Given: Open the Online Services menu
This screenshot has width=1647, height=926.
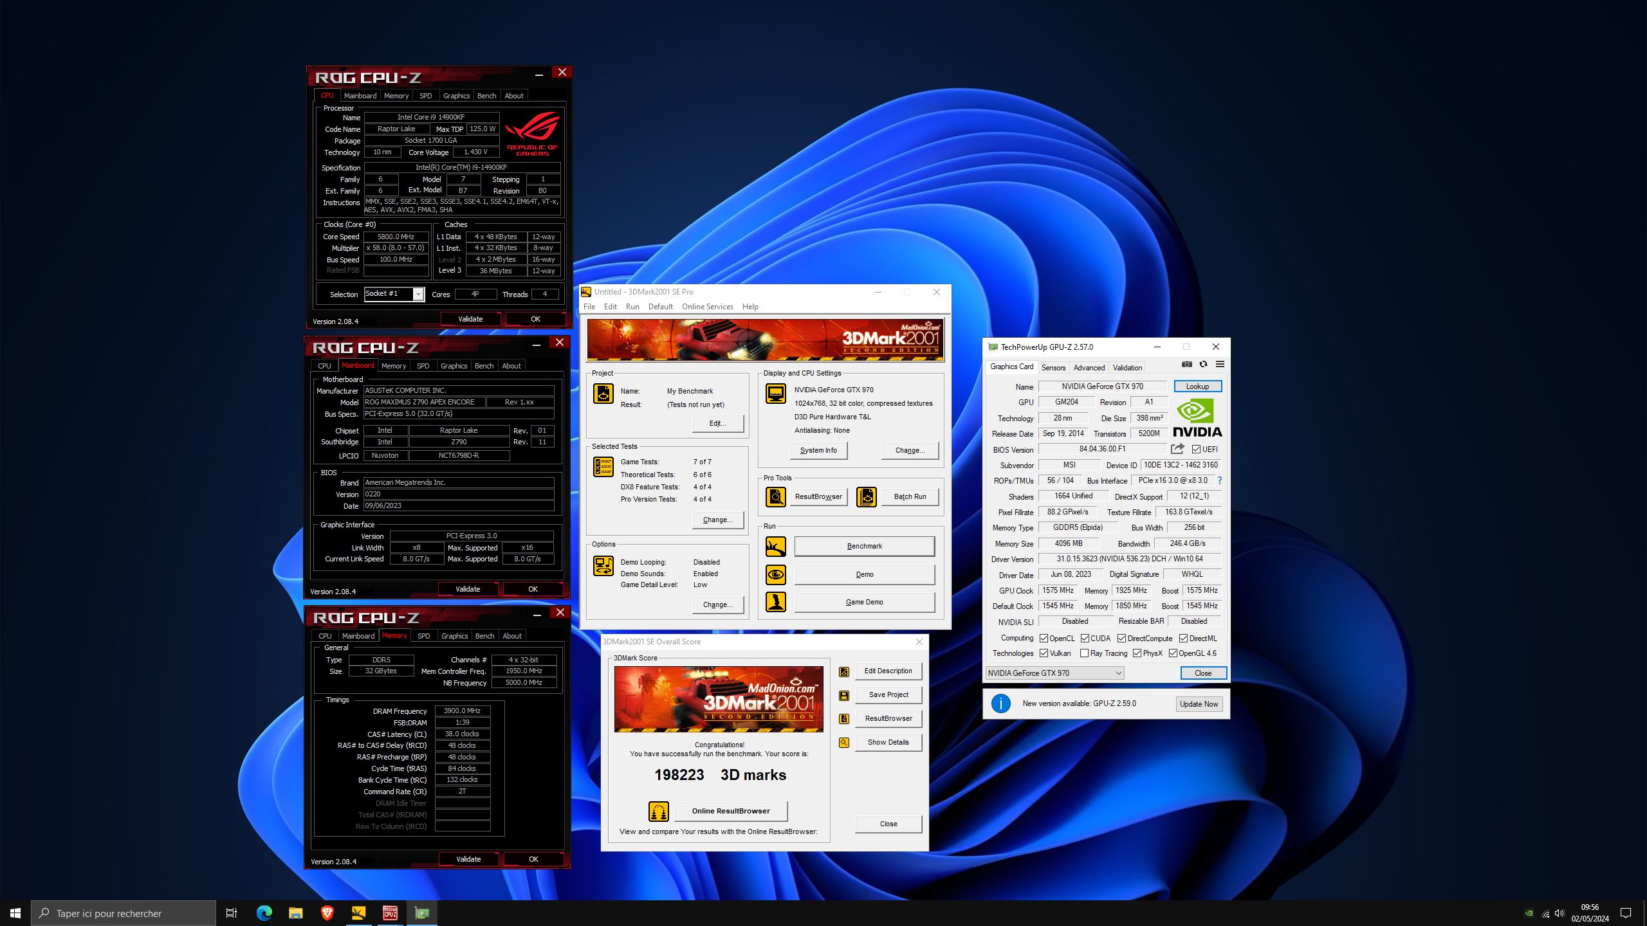Looking at the screenshot, I should tap(707, 307).
